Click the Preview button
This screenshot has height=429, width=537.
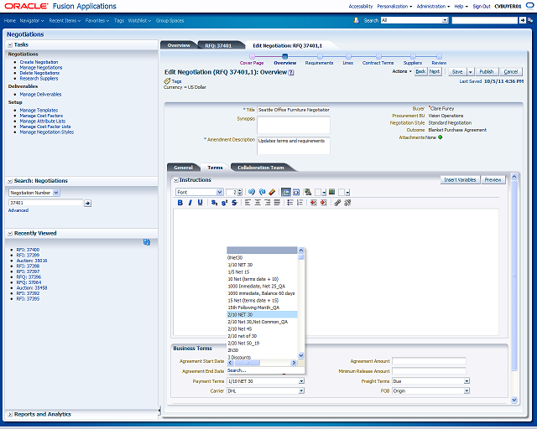pos(493,180)
